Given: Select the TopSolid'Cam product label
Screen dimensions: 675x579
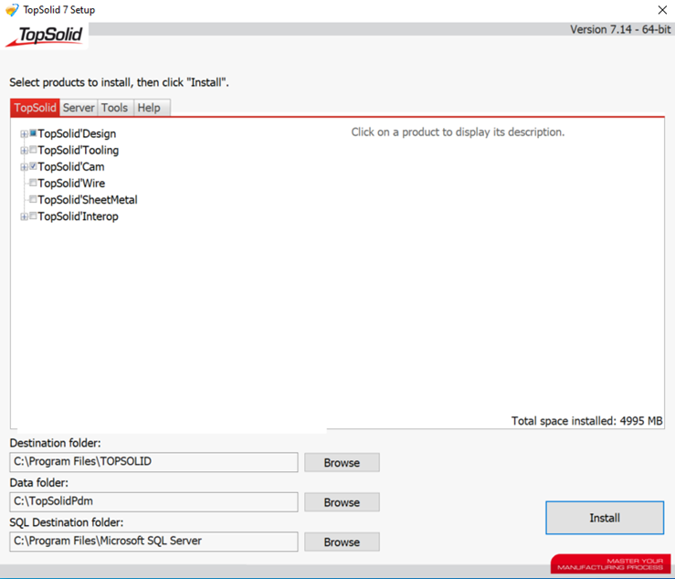Looking at the screenshot, I should click(x=71, y=167).
